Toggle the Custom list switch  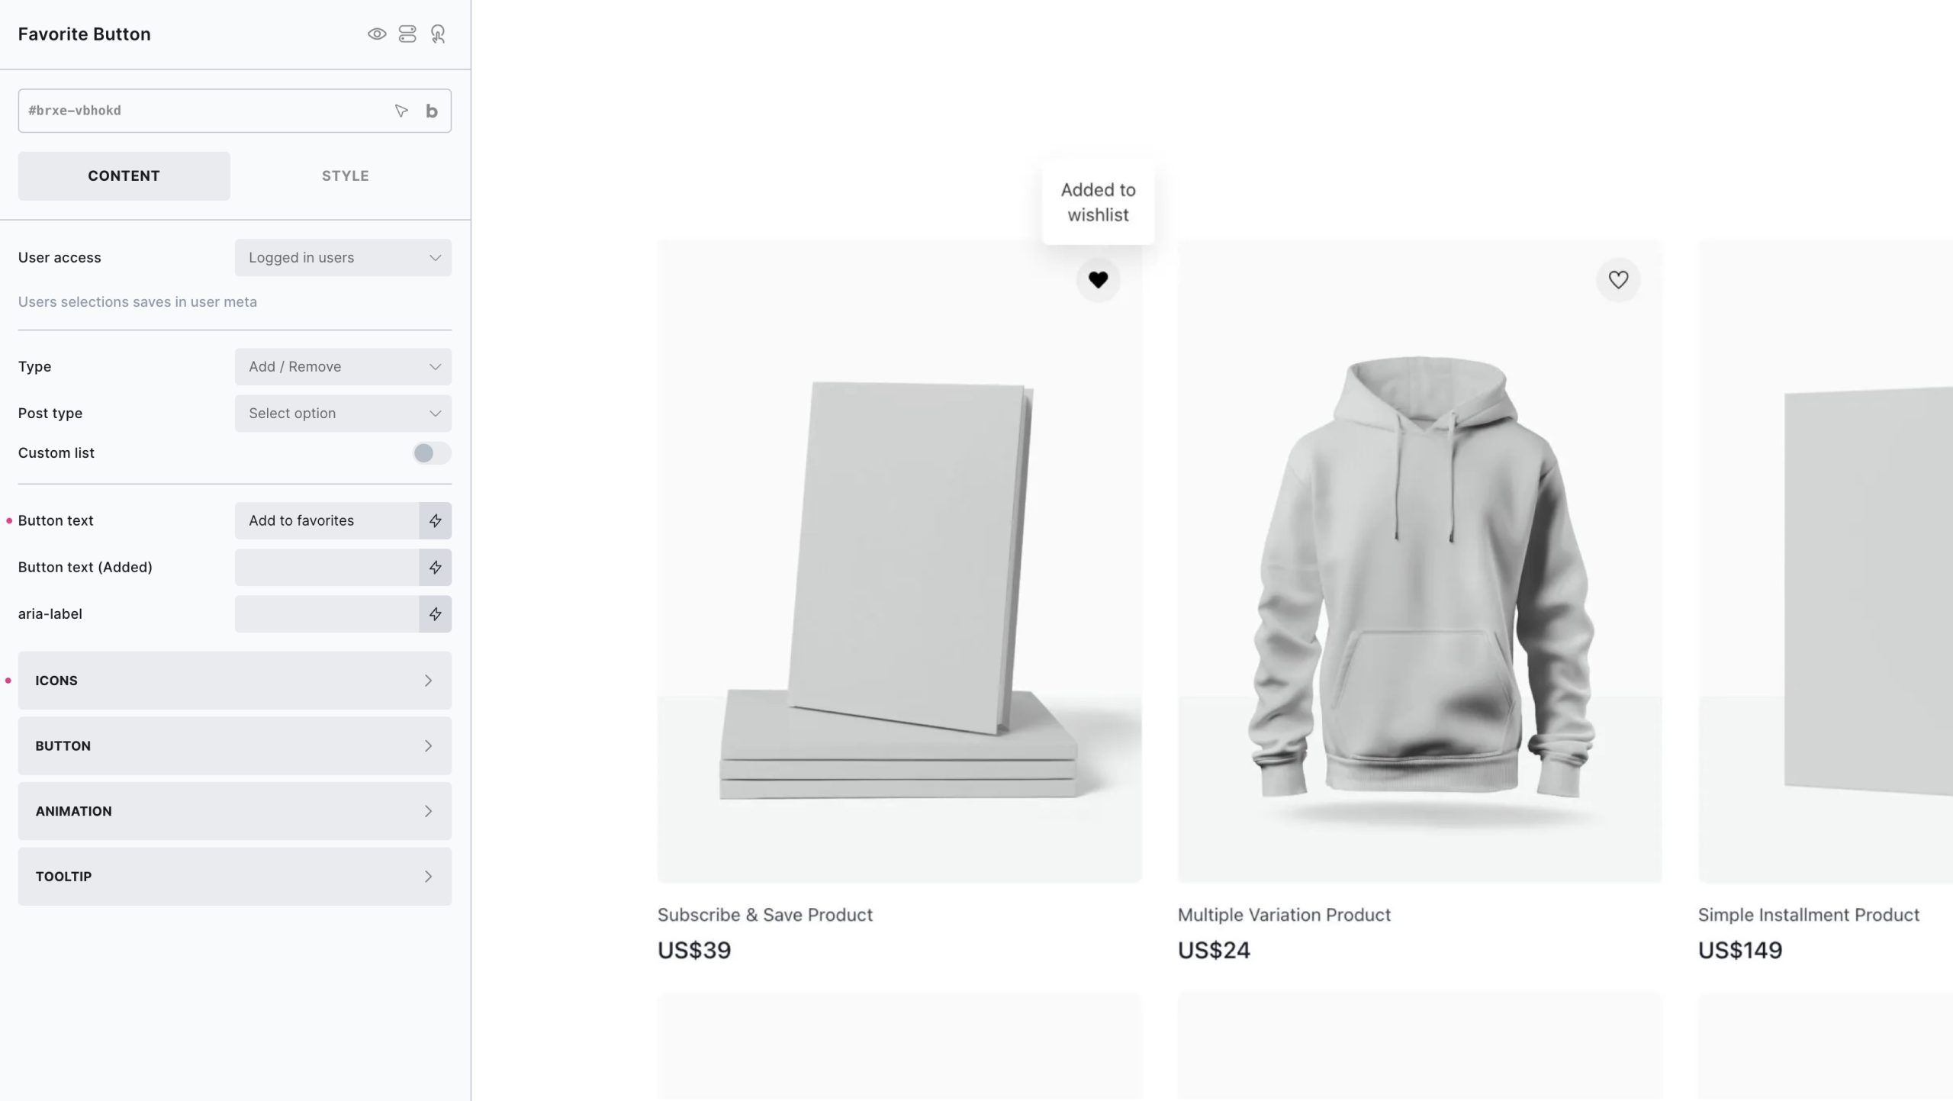pos(432,453)
